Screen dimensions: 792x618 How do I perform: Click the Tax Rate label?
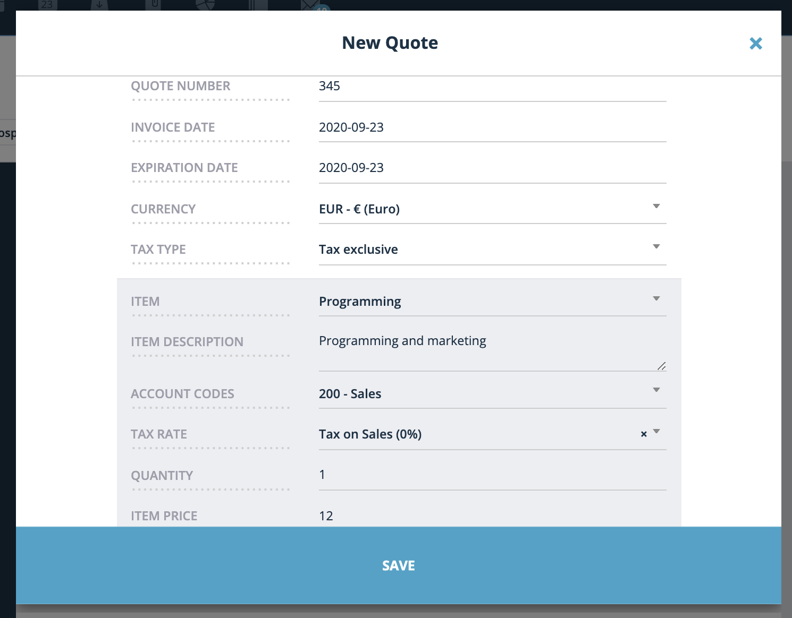point(159,434)
